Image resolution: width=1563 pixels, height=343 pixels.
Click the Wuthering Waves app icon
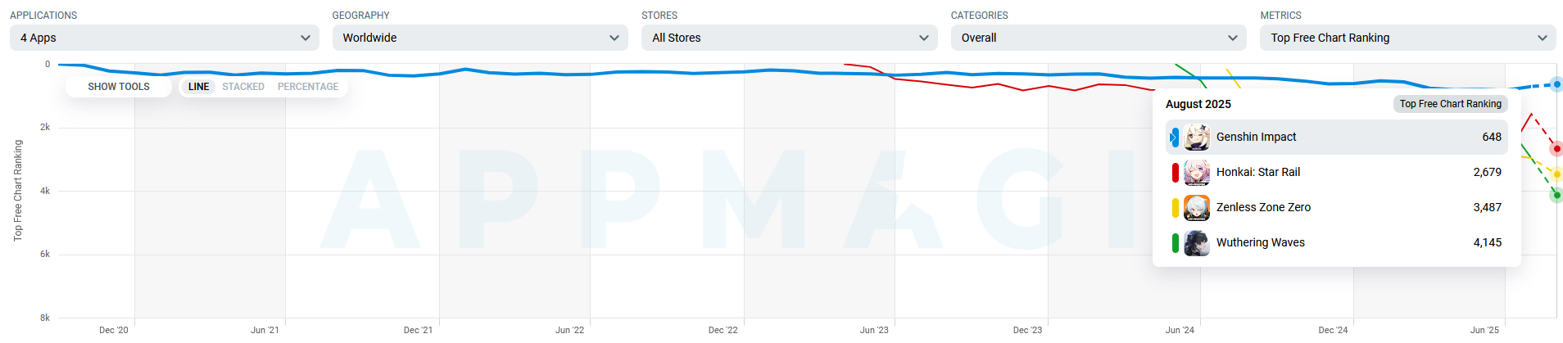[x=1197, y=243]
